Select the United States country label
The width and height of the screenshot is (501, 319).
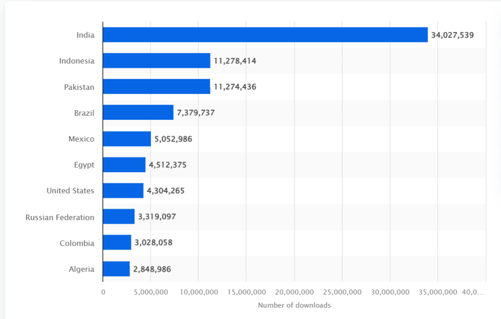(70, 191)
